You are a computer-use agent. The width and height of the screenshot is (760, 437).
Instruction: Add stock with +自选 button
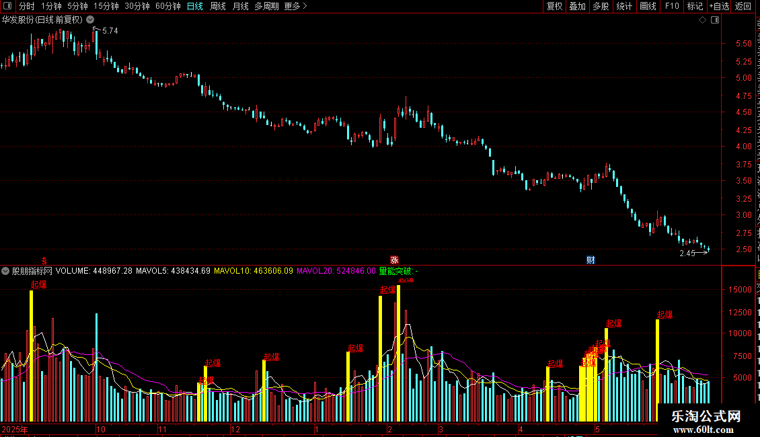719,6
